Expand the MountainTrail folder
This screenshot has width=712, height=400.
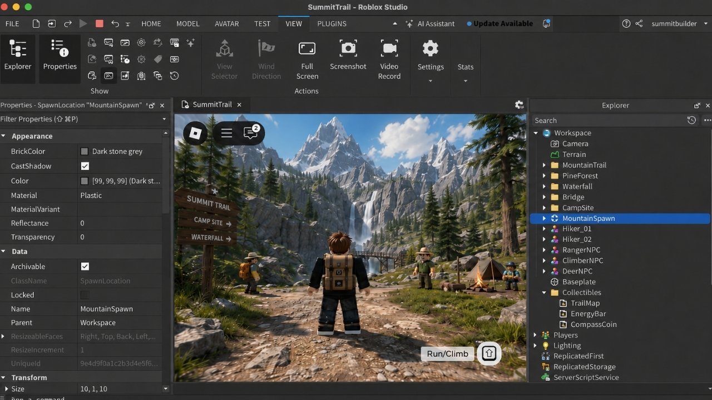point(545,165)
